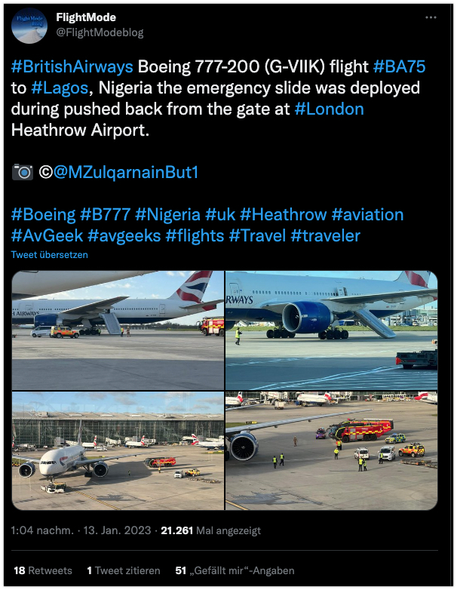Open the @FlightModeblog handle link
The height and width of the screenshot is (590, 457).
100,32
